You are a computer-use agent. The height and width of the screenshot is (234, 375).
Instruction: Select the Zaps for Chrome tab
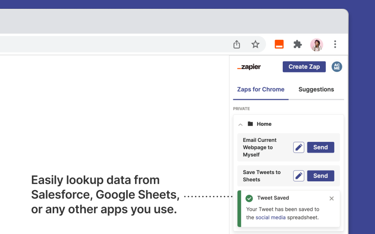[x=261, y=90]
